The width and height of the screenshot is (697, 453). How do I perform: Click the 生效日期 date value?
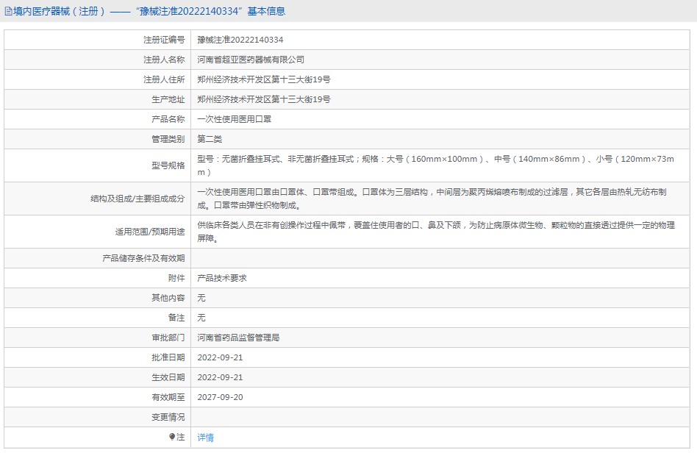(220, 377)
